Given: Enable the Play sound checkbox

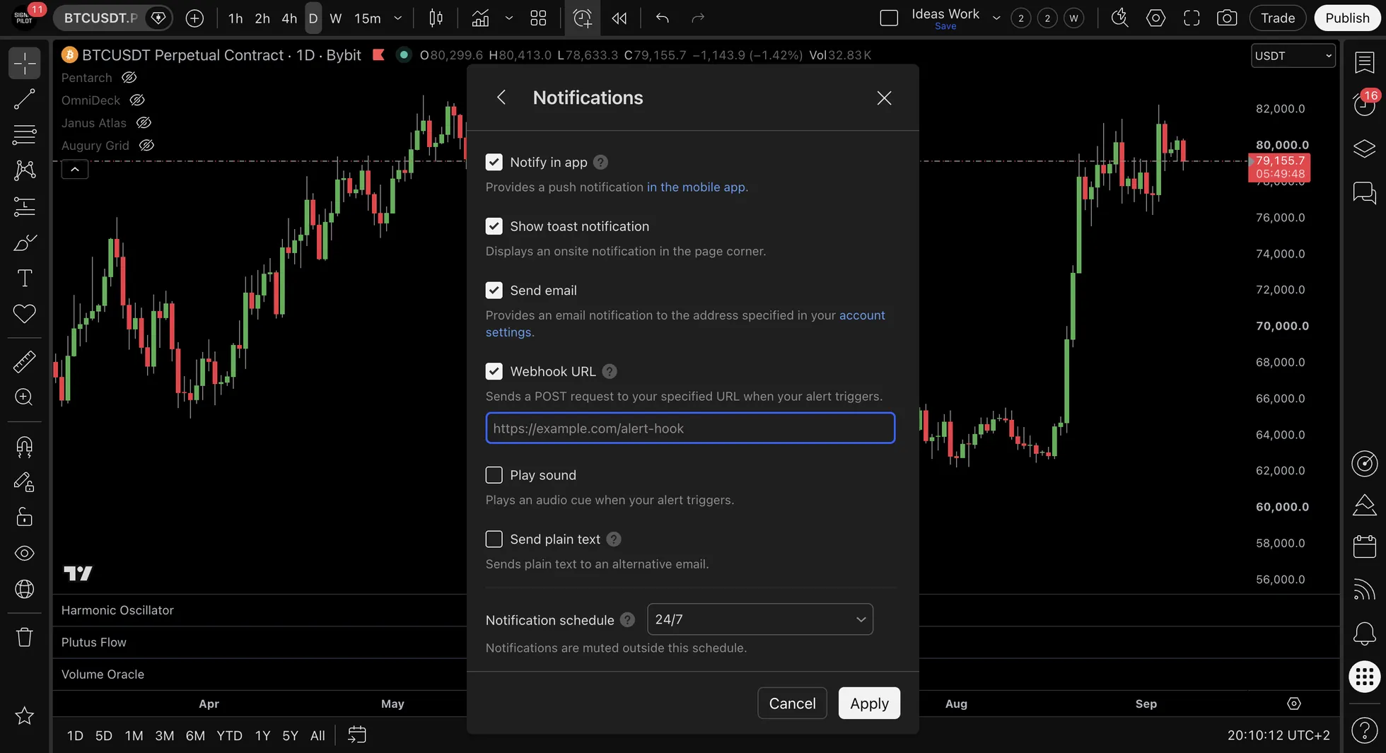Looking at the screenshot, I should pos(494,475).
